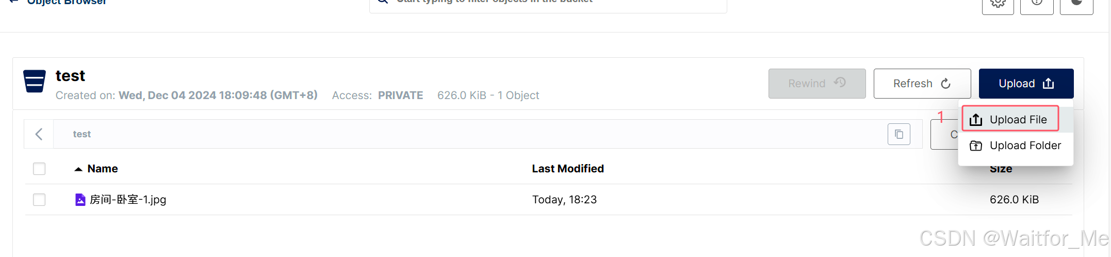Toggle the dark mode icon at top right
Viewport: 1111px width, 257px height.
pyautogui.click(x=1076, y=4)
